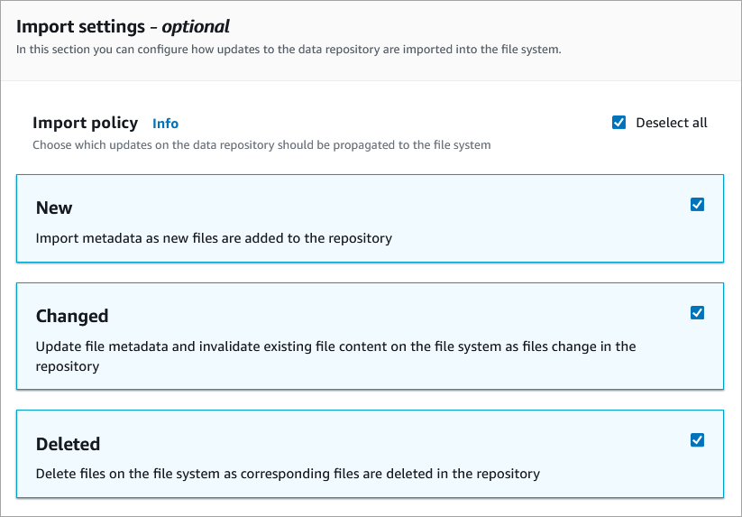Click the "Import policy" heading text
742x517 pixels.
tap(85, 123)
